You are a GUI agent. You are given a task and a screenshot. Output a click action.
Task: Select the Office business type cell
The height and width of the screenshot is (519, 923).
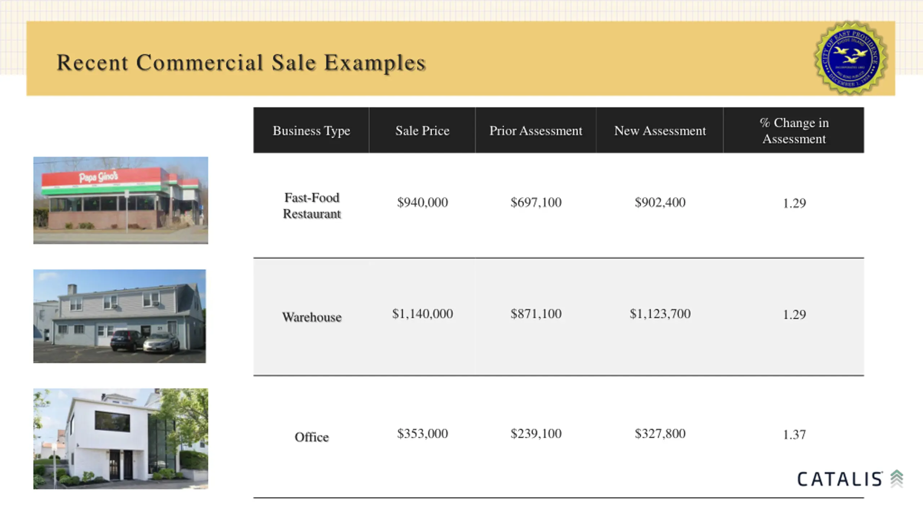[312, 437]
